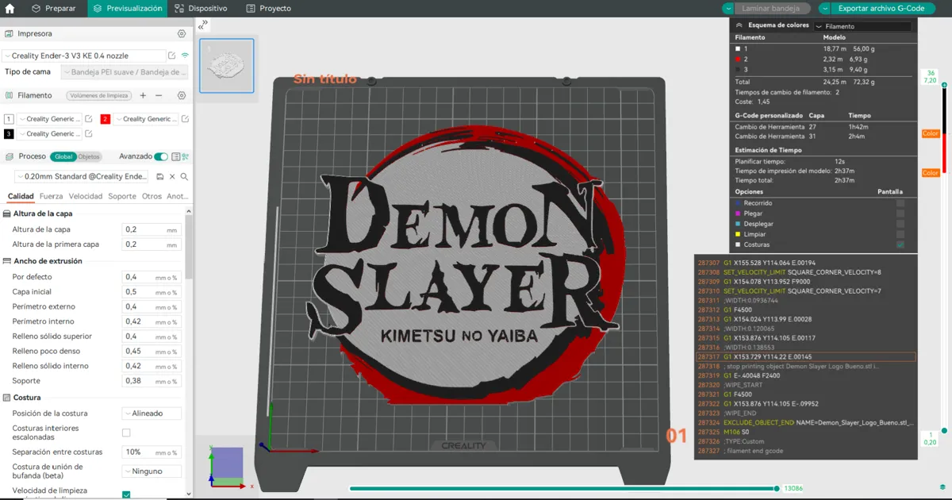The height and width of the screenshot is (500, 952).
Task: Switch process scope to Objetos
Action: pos(89,156)
